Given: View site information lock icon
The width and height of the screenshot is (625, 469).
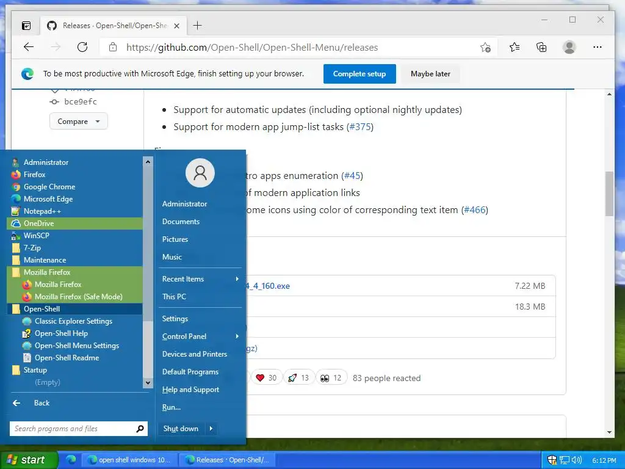Looking at the screenshot, I should click(113, 47).
